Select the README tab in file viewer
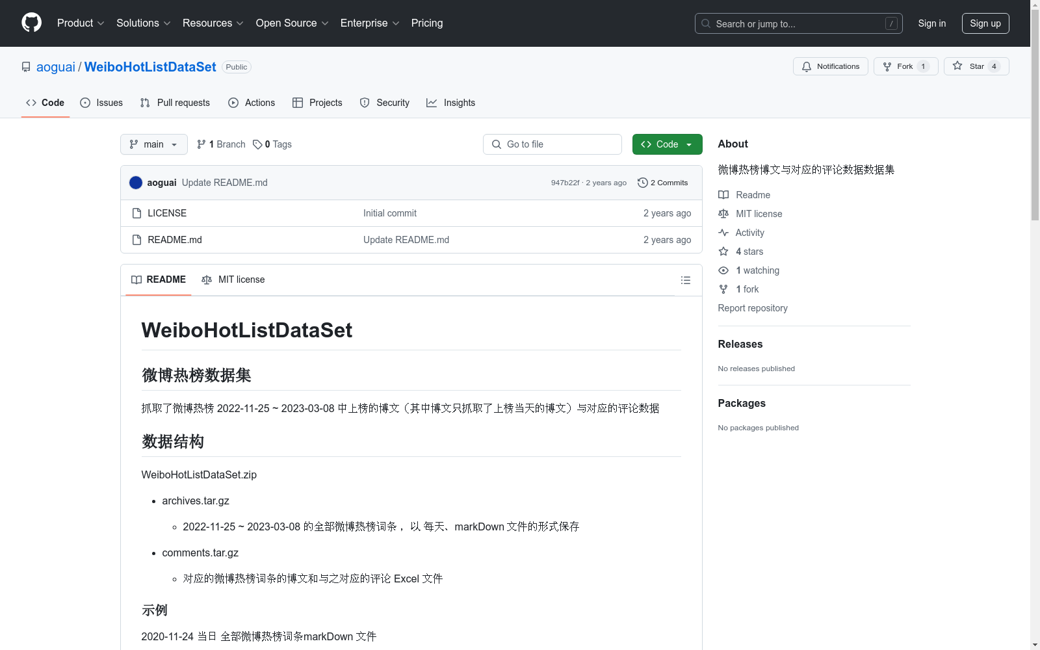1040x650 pixels. click(159, 279)
